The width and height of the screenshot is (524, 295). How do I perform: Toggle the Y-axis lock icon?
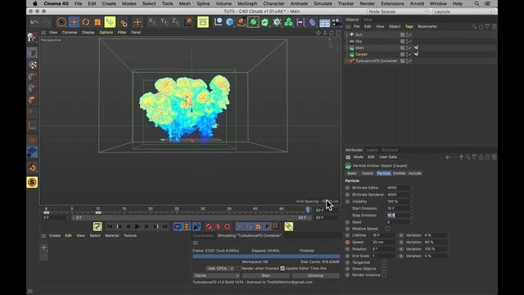pos(164,22)
